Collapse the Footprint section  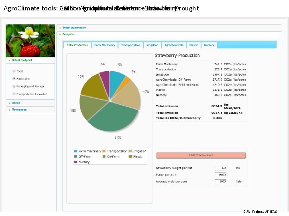pos(68,34)
